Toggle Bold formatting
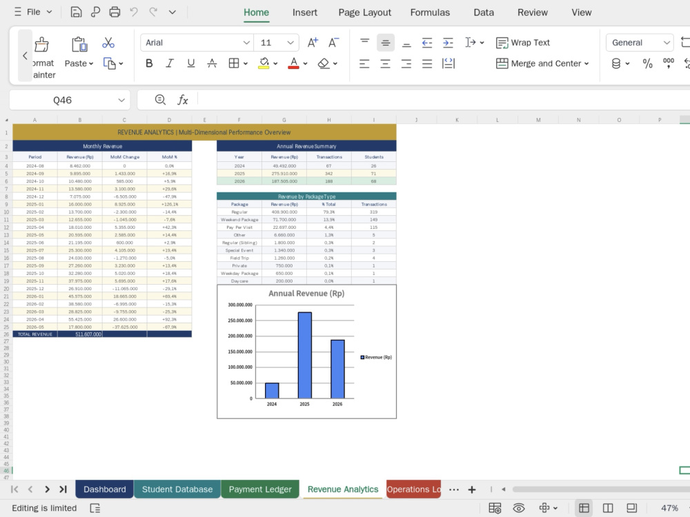The width and height of the screenshot is (690, 517). (x=149, y=63)
